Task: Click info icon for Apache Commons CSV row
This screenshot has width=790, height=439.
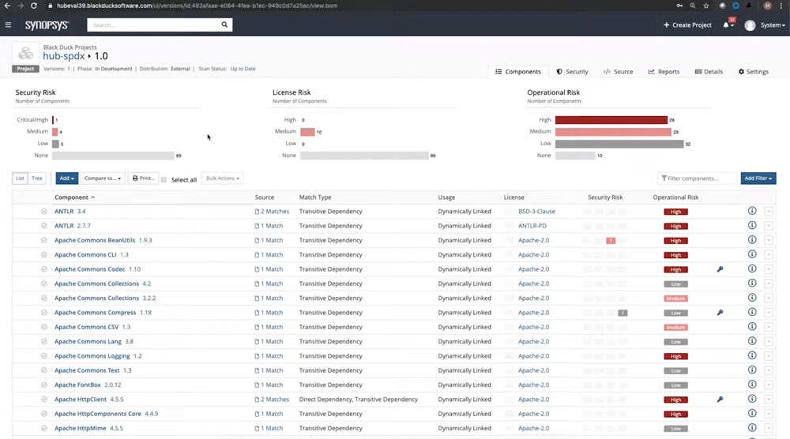Action: [752, 327]
